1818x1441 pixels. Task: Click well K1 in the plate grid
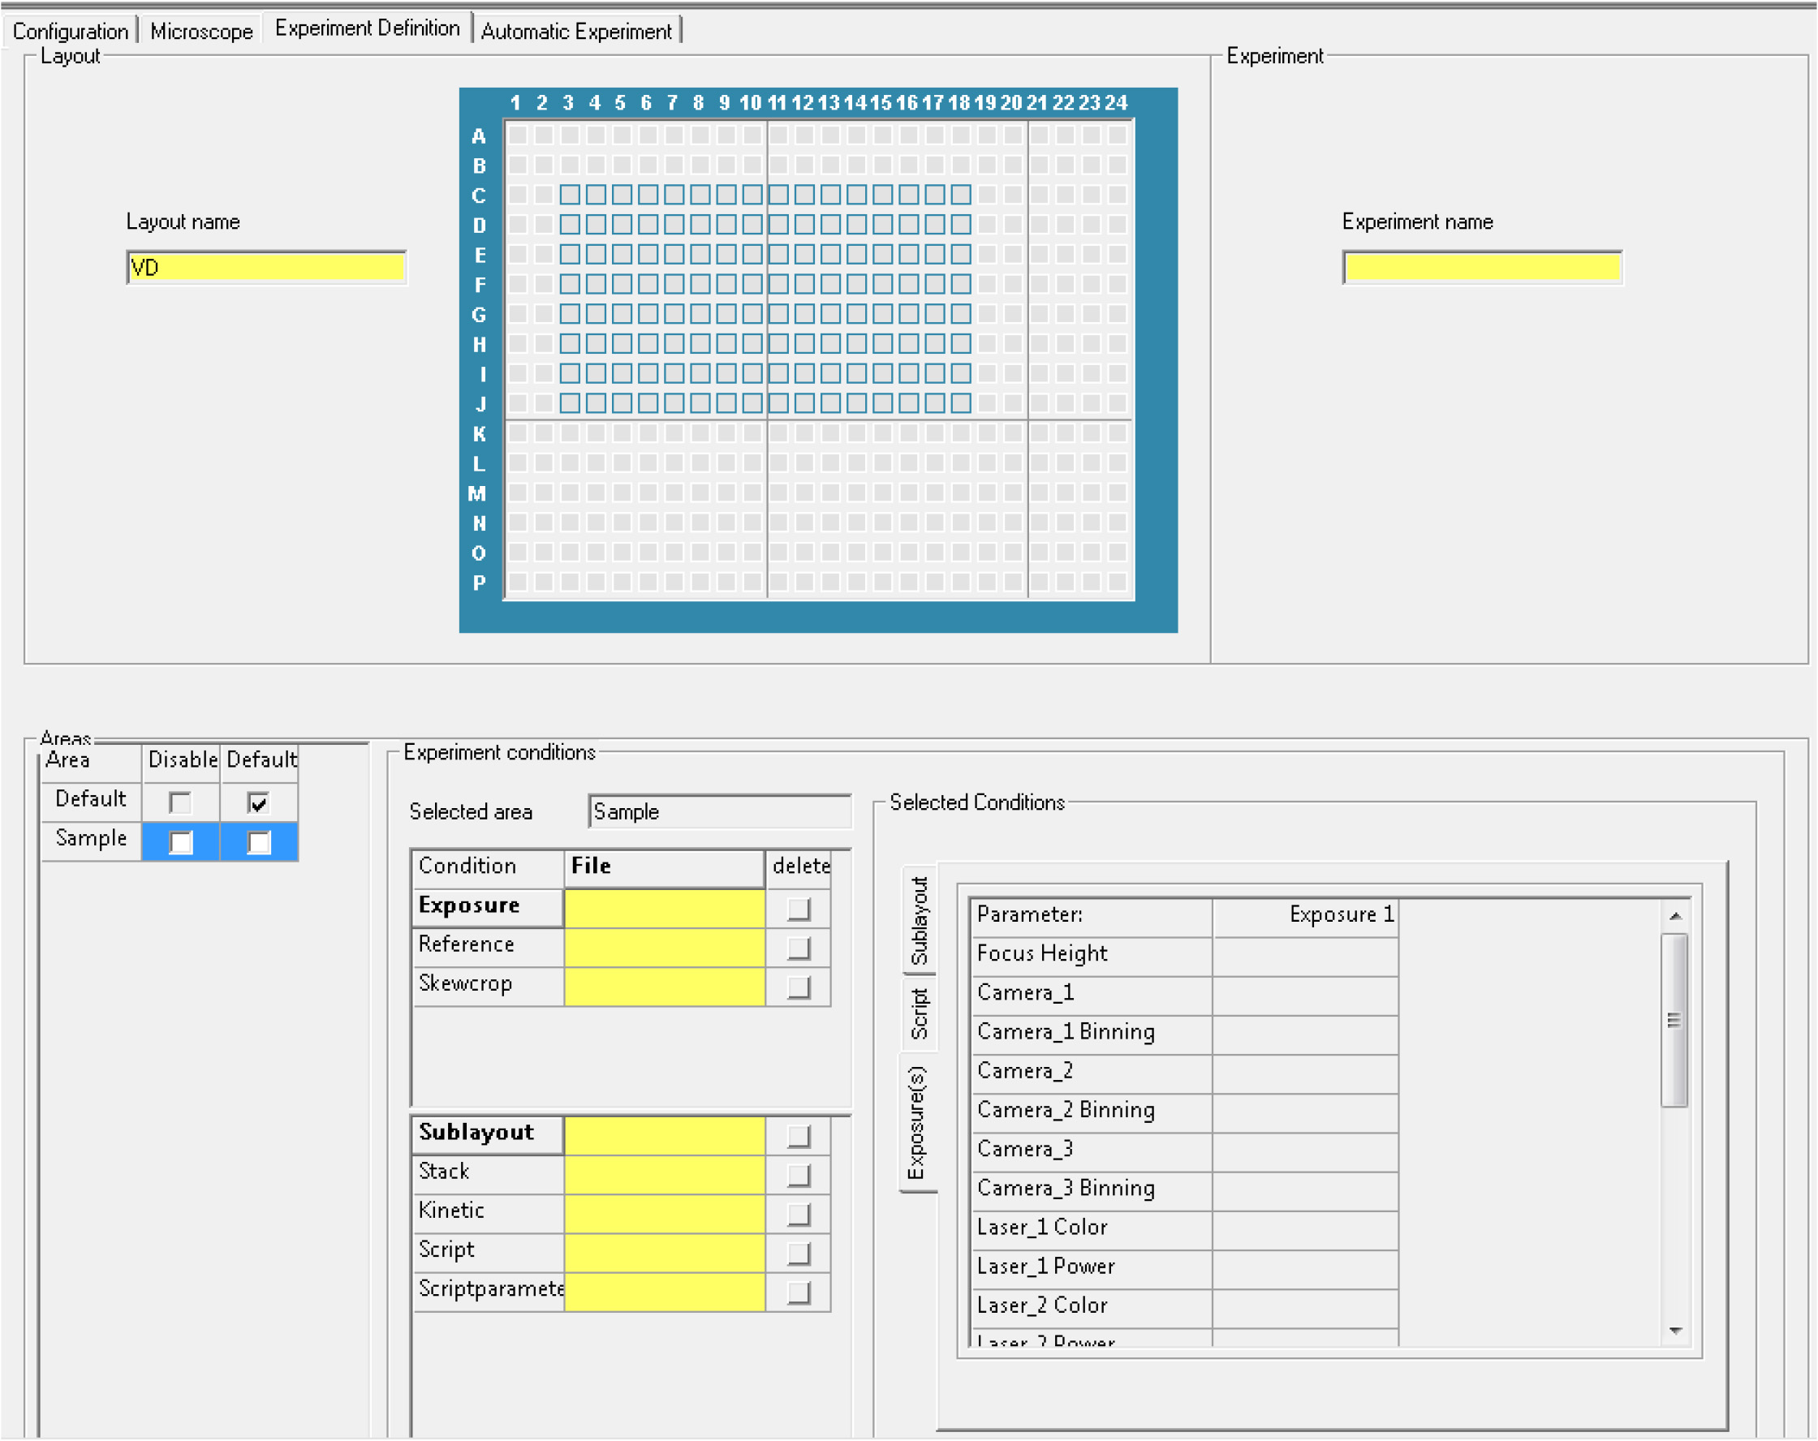click(x=517, y=433)
